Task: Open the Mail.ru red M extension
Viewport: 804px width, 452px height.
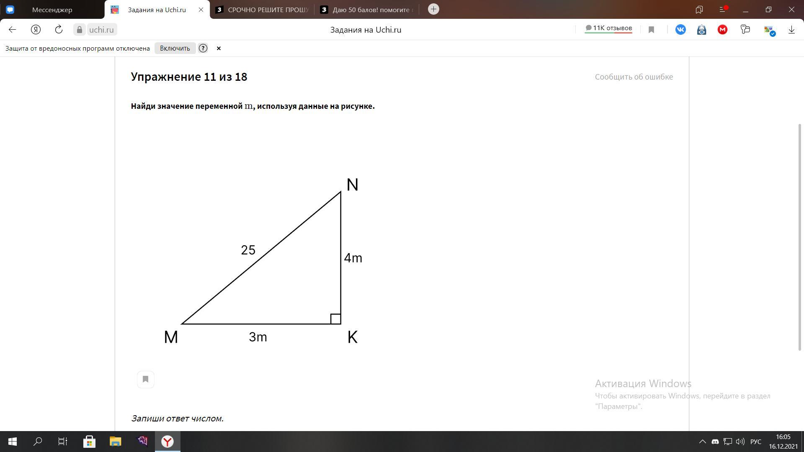Action: pos(722,30)
